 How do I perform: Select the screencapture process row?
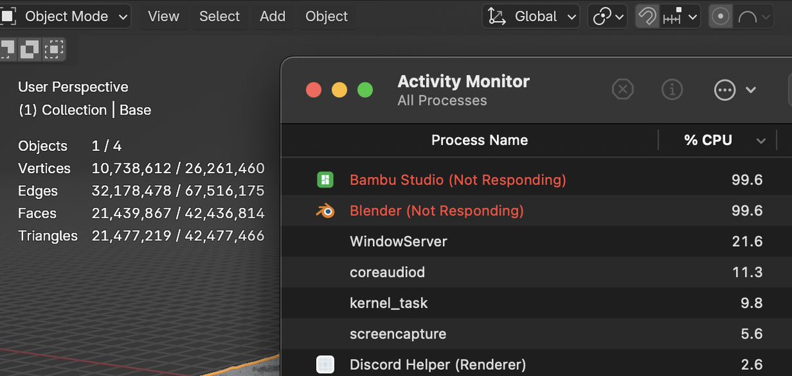click(x=537, y=334)
